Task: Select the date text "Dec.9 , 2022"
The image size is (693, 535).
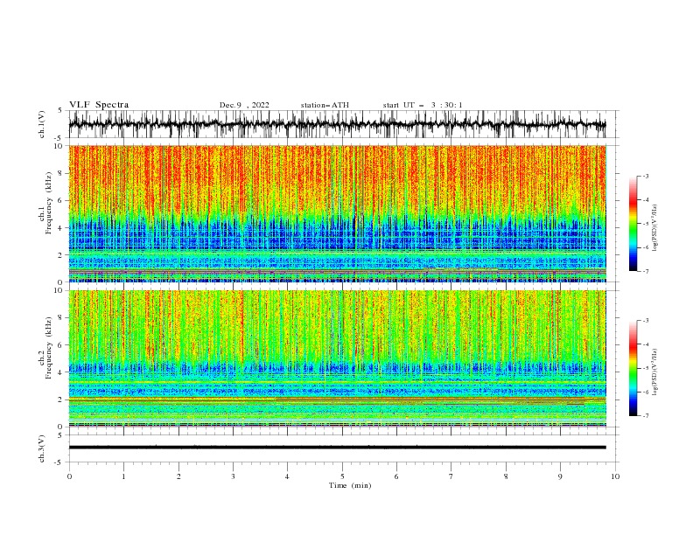Action: click(244, 105)
